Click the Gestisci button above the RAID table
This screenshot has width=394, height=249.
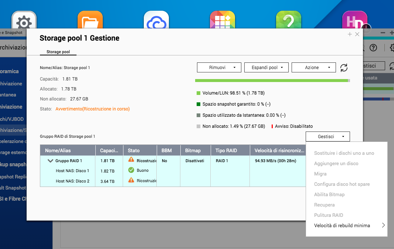[x=327, y=137]
